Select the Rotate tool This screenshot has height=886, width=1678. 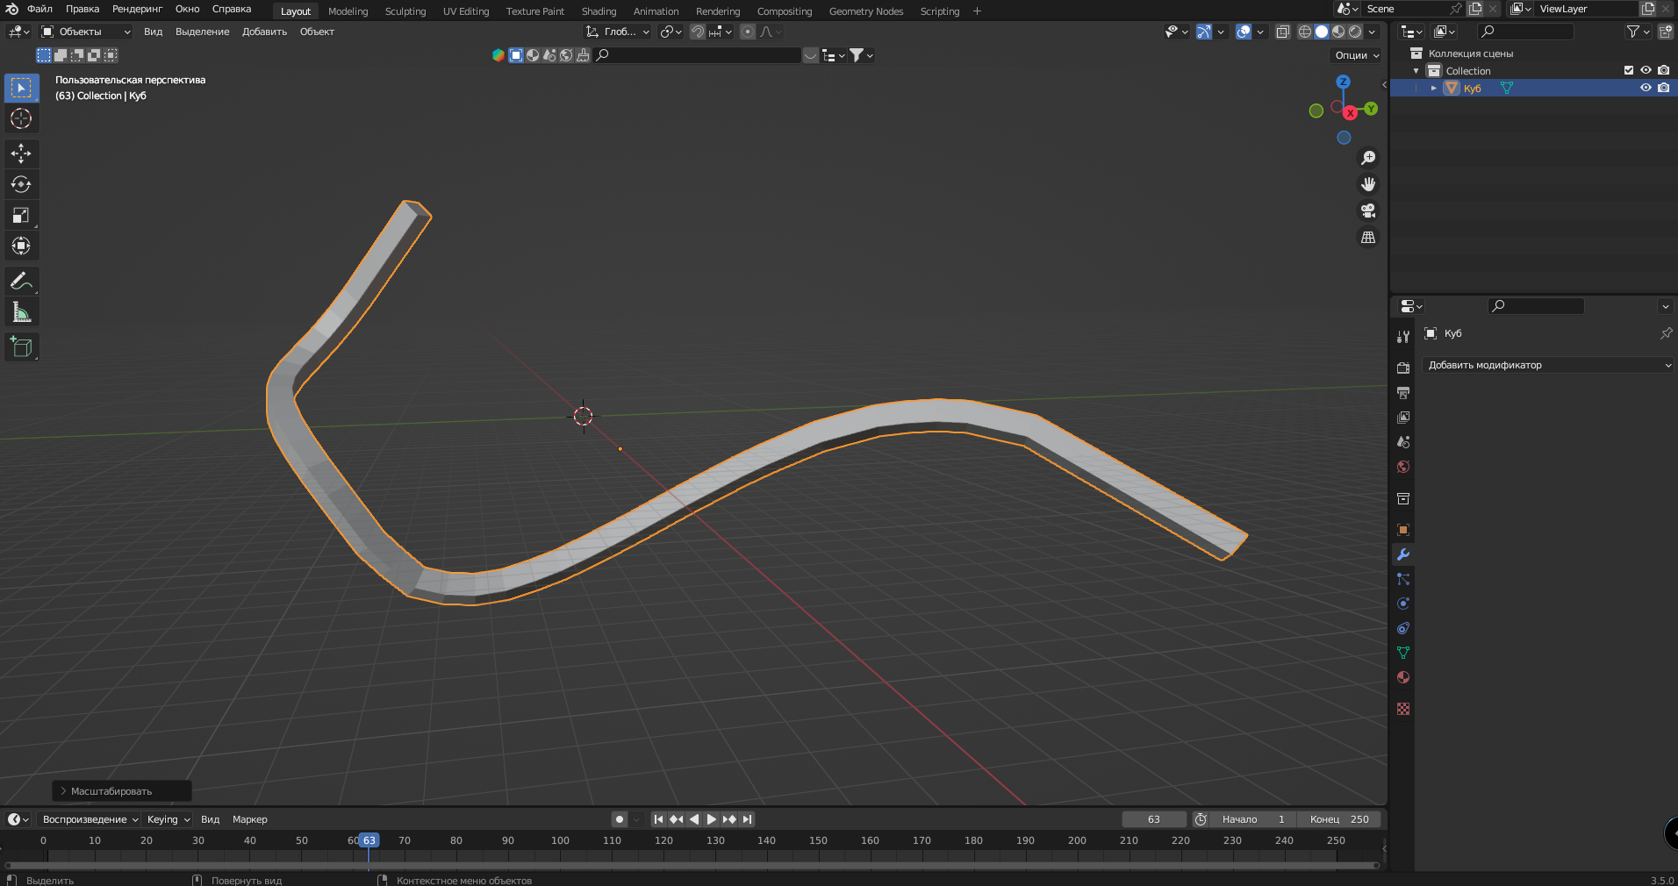tap(21, 184)
